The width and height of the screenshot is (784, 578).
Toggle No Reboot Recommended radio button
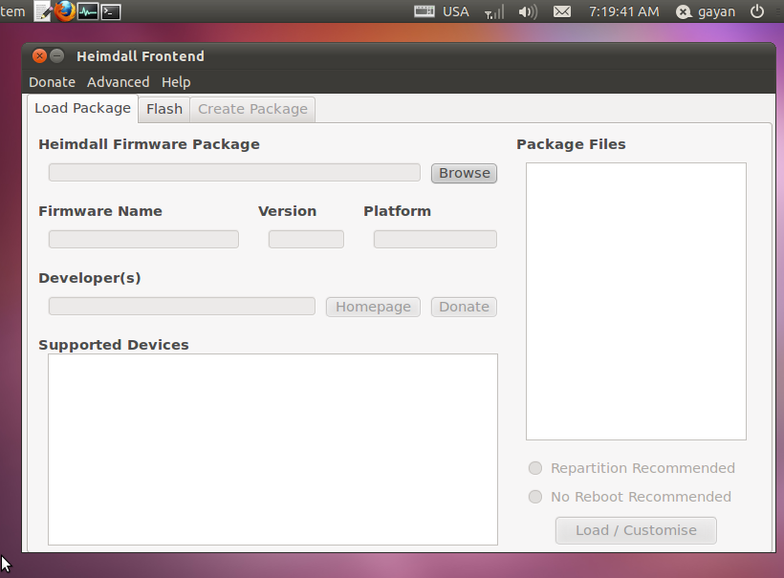pos(535,497)
